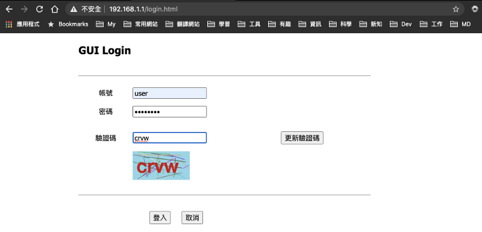Click the browser forward arrow

click(x=24, y=9)
